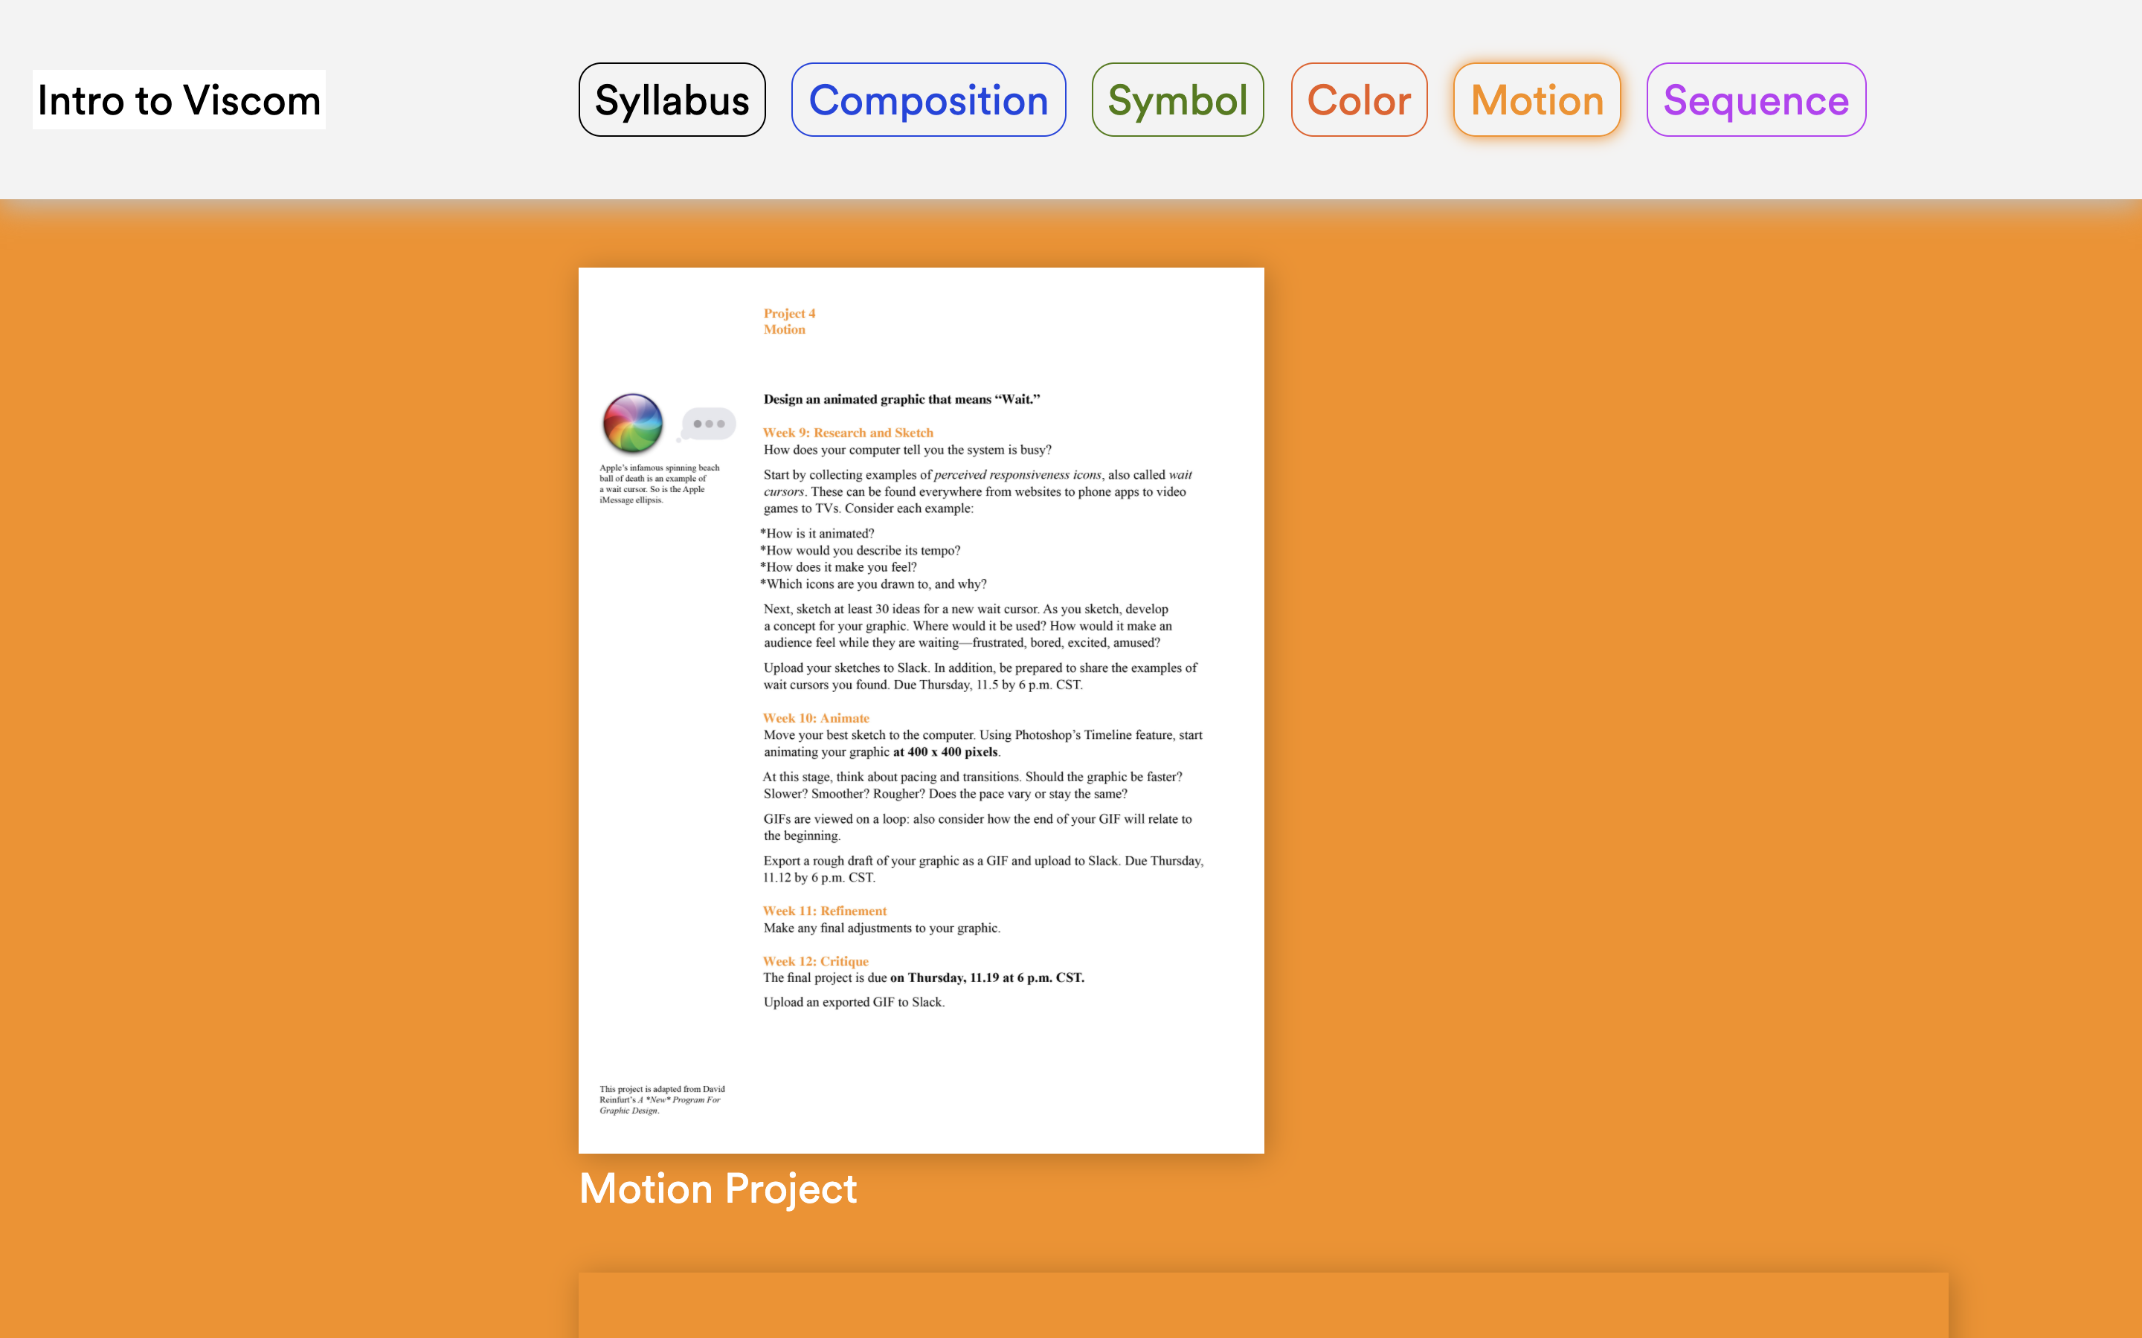Click the white card below Motion Project
The width and height of the screenshot is (2142, 1338).
[x=1262, y=1305]
